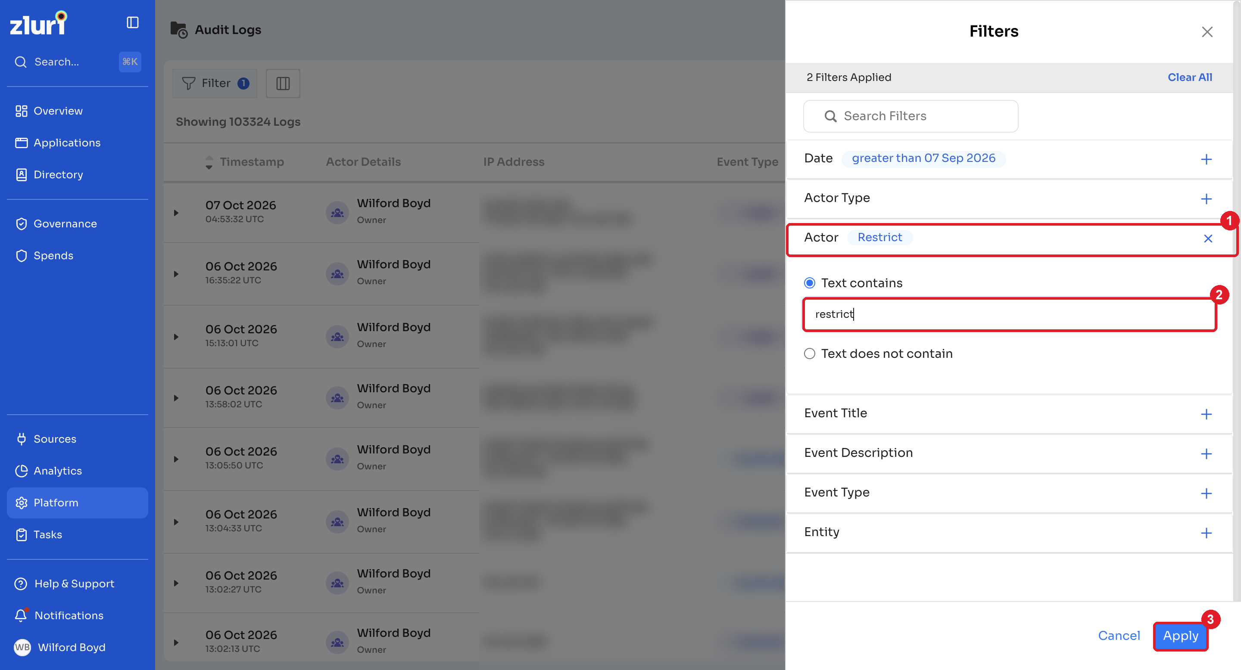The image size is (1241, 670).
Task: Expand the 06 Oct 2026 13:02:27 log row
Action: pyautogui.click(x=176, y=583)
